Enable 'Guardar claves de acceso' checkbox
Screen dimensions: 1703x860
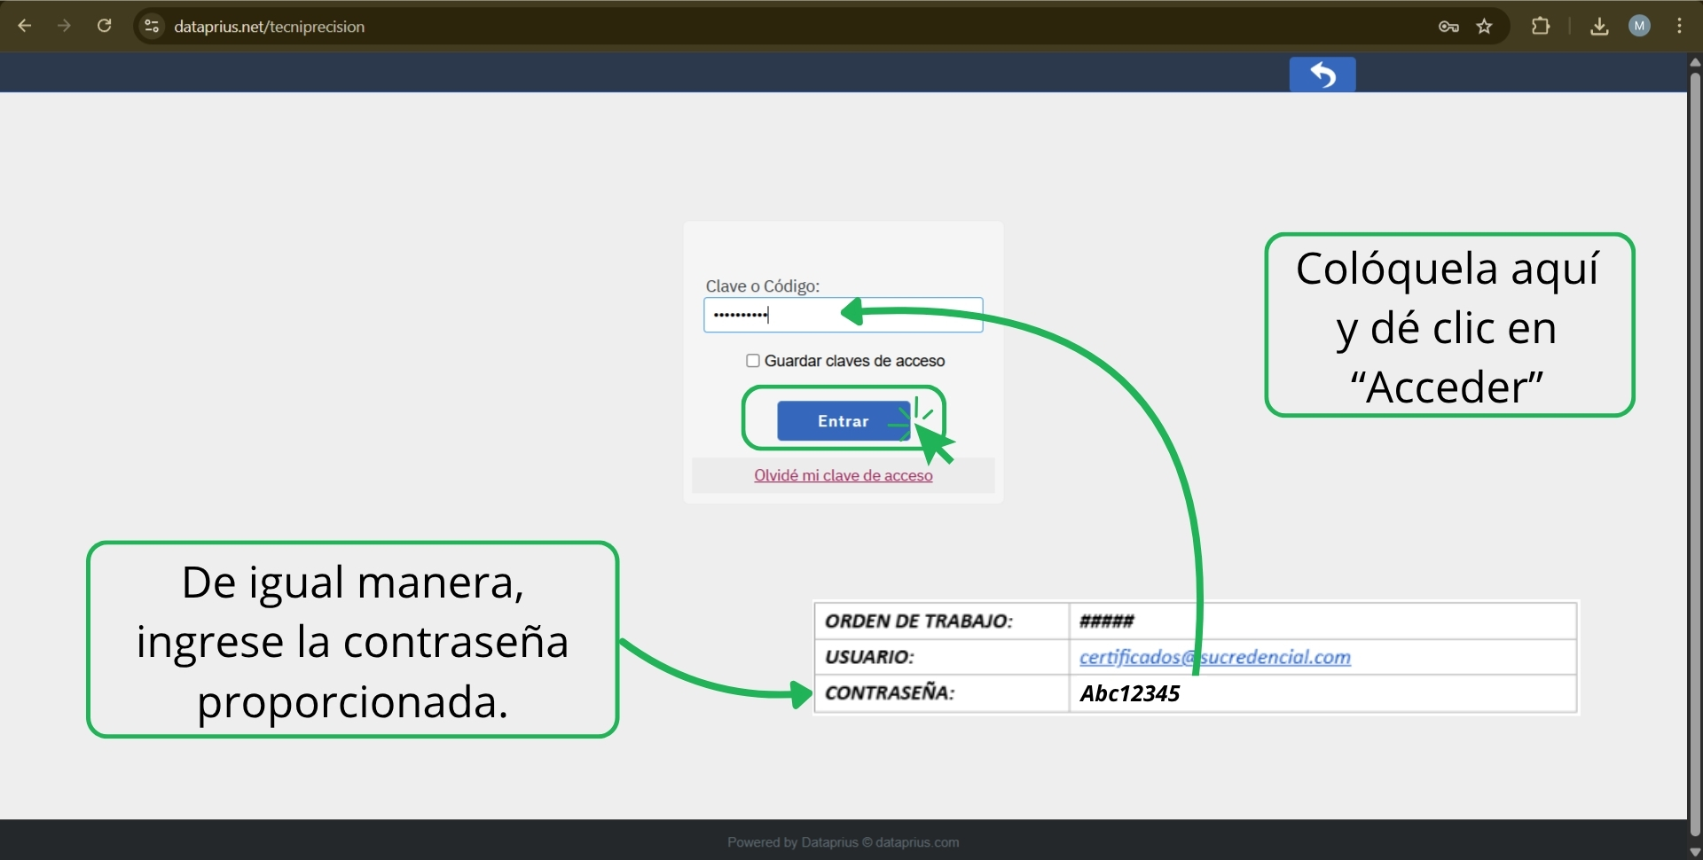point(753,361)
